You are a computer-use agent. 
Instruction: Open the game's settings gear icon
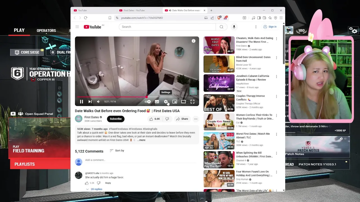pos(353,30)
